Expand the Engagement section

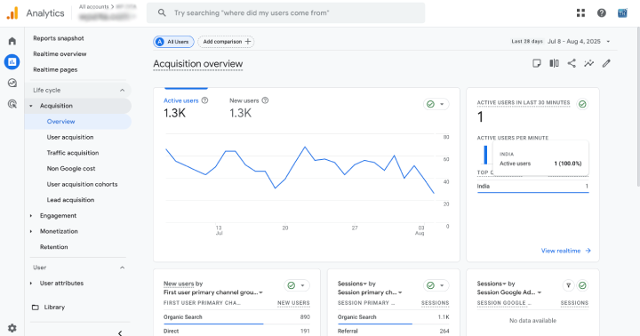tap(31, 216)
